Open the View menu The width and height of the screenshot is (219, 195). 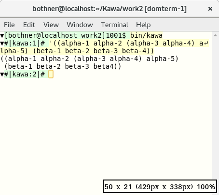[x=51, y=25]
